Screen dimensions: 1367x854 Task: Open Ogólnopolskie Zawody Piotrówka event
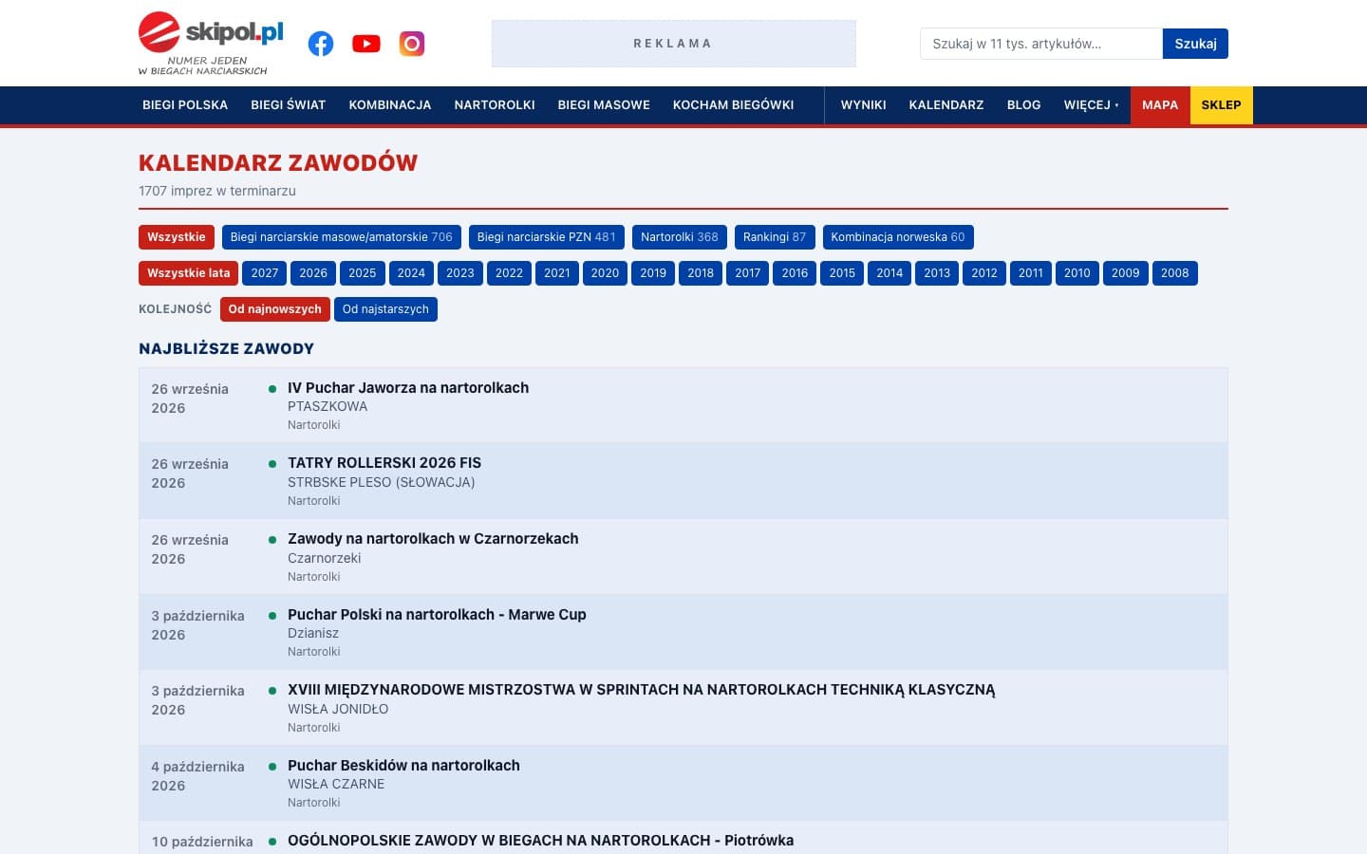(x=540, y=841)
